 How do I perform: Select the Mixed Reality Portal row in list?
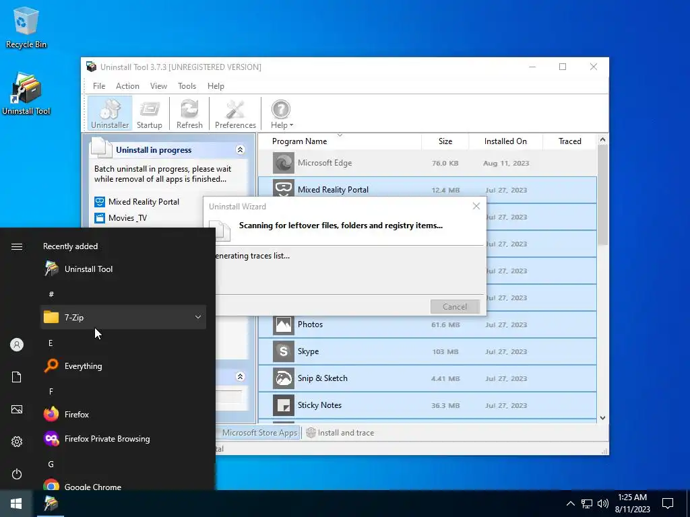click(x=427, y=190)
